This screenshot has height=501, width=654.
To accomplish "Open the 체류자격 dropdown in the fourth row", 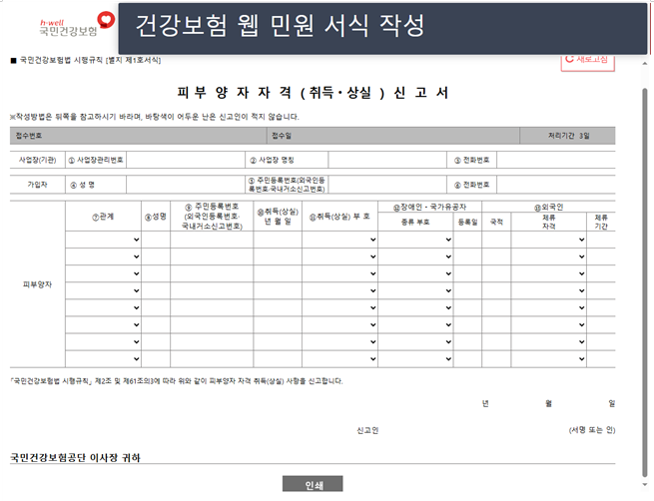I will click(x=549, y=291).
